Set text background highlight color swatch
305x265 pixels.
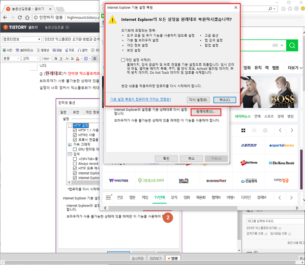pos(86,58)
